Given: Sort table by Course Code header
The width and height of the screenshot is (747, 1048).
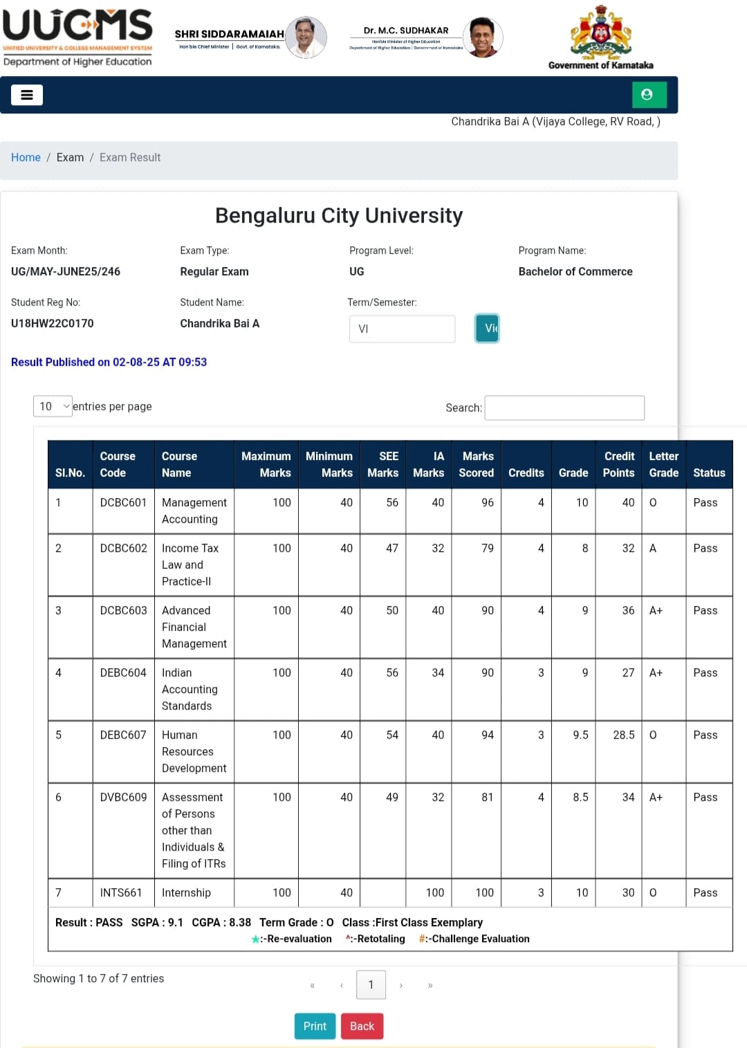Looking at the screenshot, I should [x=118, y=464].
